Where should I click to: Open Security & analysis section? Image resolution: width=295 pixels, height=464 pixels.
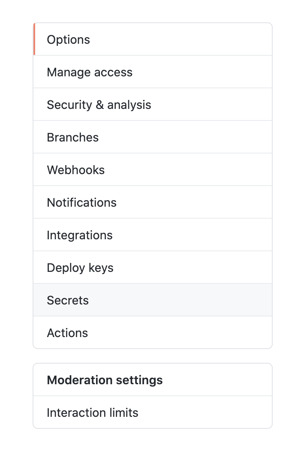99,105
